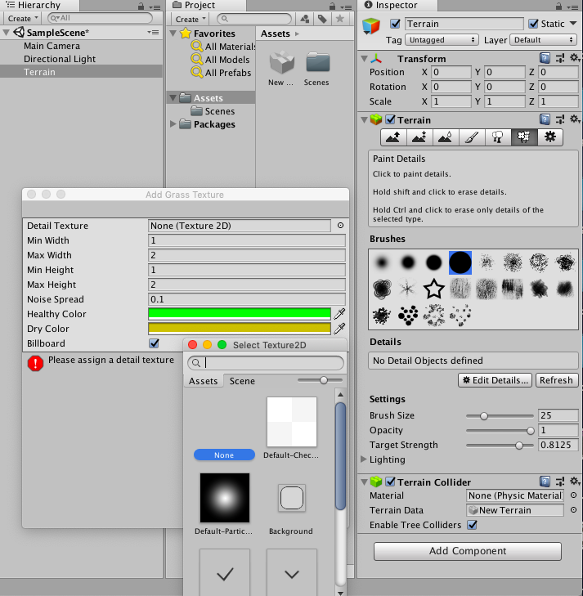Screen dimensions: 583x596
Task: Toggle the Terrain GameObject active checkbox
Action: tap(395, 24)
